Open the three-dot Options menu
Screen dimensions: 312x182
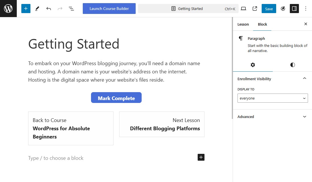(306, 9)
